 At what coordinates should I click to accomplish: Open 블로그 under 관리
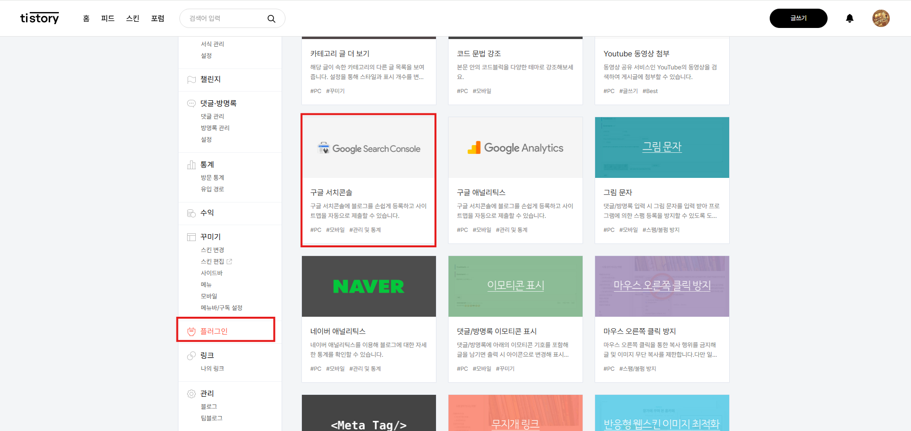(x=209, y=406)
